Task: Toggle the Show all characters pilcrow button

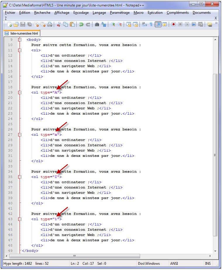Action: point(151,25)
